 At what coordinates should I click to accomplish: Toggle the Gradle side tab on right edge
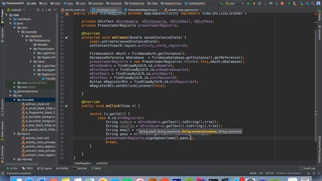(320, 15)
